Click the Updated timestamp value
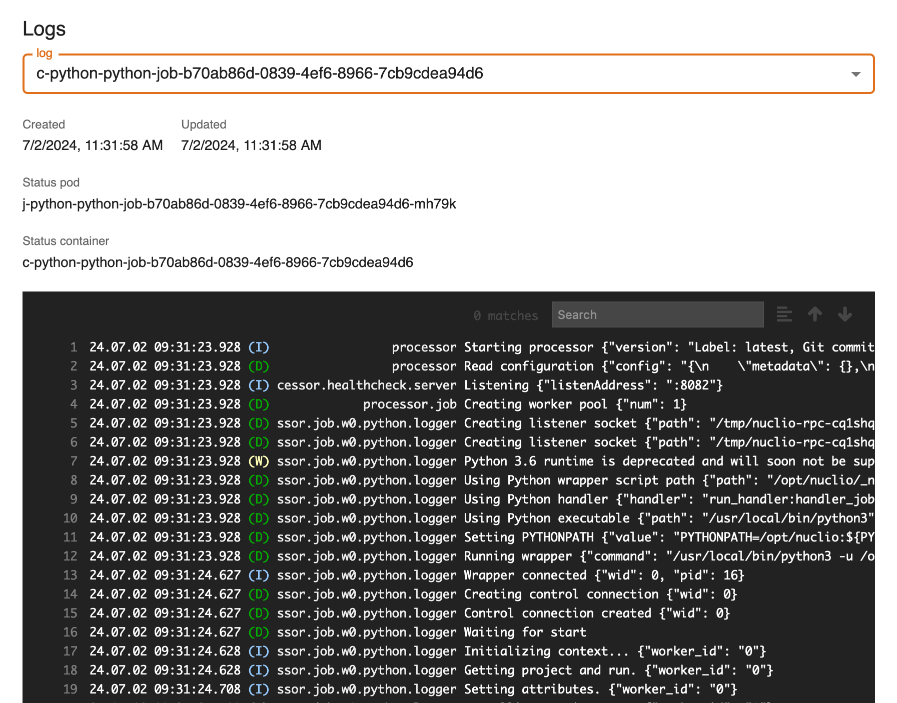897x703 pixels. (251, 145)
